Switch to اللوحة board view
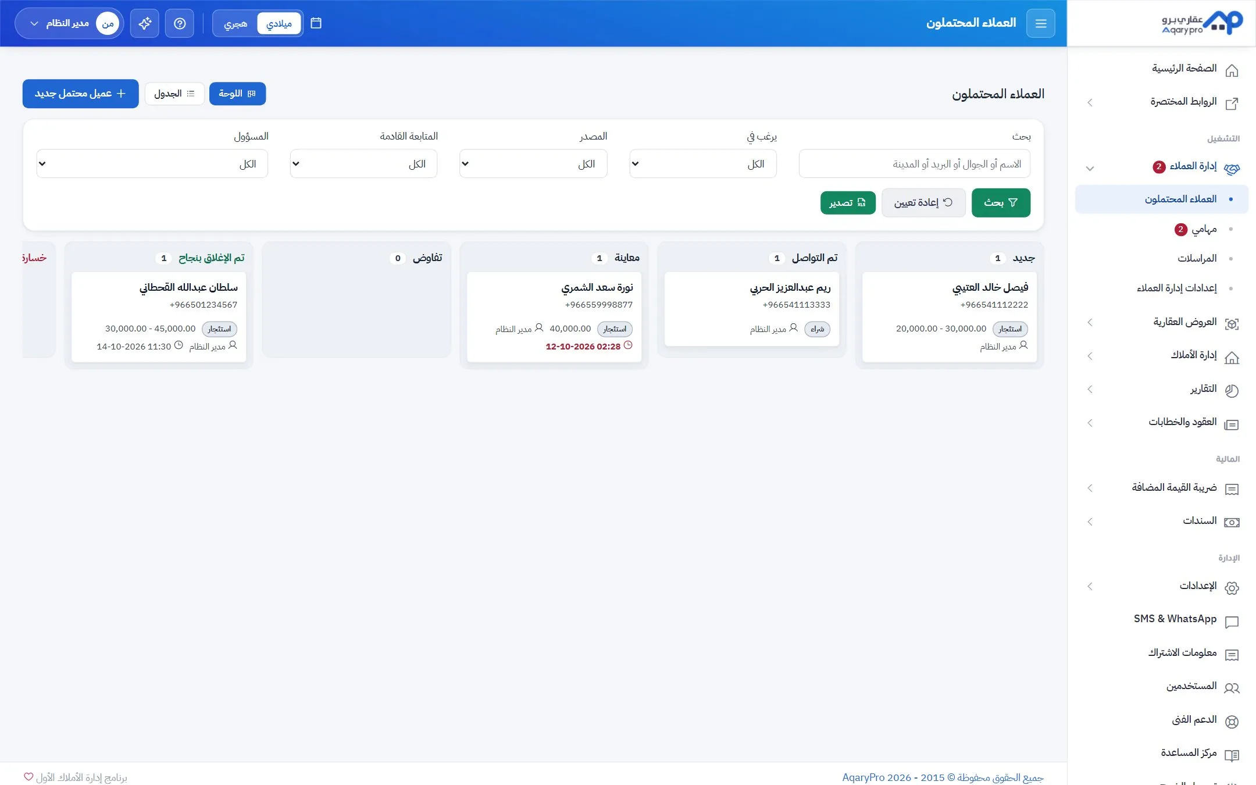The image size is (1256, 785). click(237, 94)
